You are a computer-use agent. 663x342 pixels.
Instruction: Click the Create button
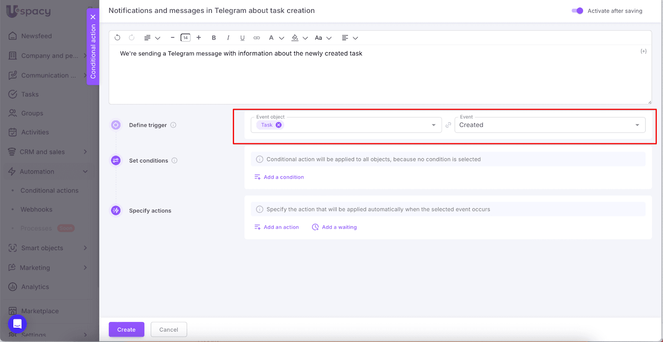(x=126, y=330)
